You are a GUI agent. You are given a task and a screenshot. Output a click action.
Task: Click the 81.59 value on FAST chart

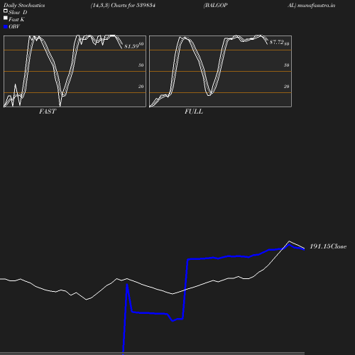pos(131,46)
